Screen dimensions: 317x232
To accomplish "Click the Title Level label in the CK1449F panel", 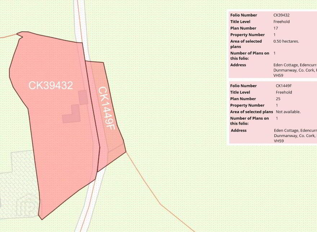I will pos(240,92).
